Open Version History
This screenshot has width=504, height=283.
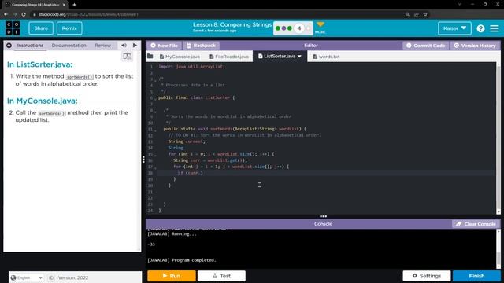coord(475,46)
